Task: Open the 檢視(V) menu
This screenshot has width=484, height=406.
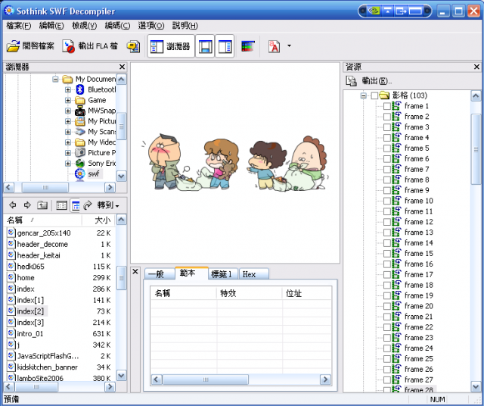Action: 84,26
